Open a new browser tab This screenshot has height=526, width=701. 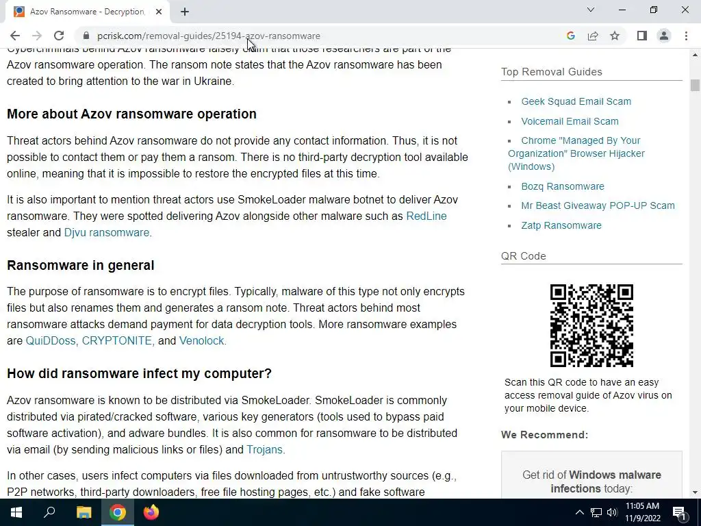click(x=185, y=12)
